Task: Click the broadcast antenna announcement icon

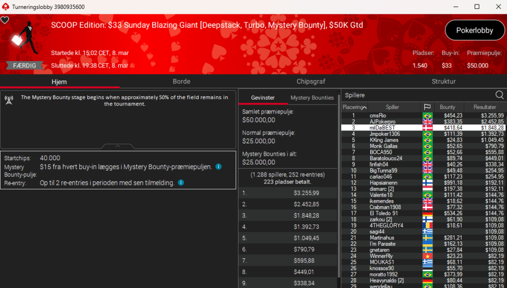Action: (8, 99)
